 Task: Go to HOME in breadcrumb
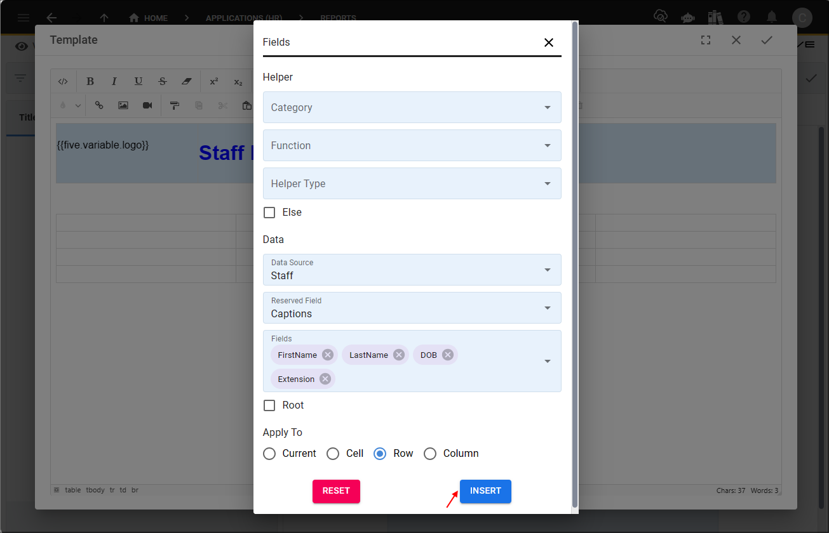click(x=149, y=18)
